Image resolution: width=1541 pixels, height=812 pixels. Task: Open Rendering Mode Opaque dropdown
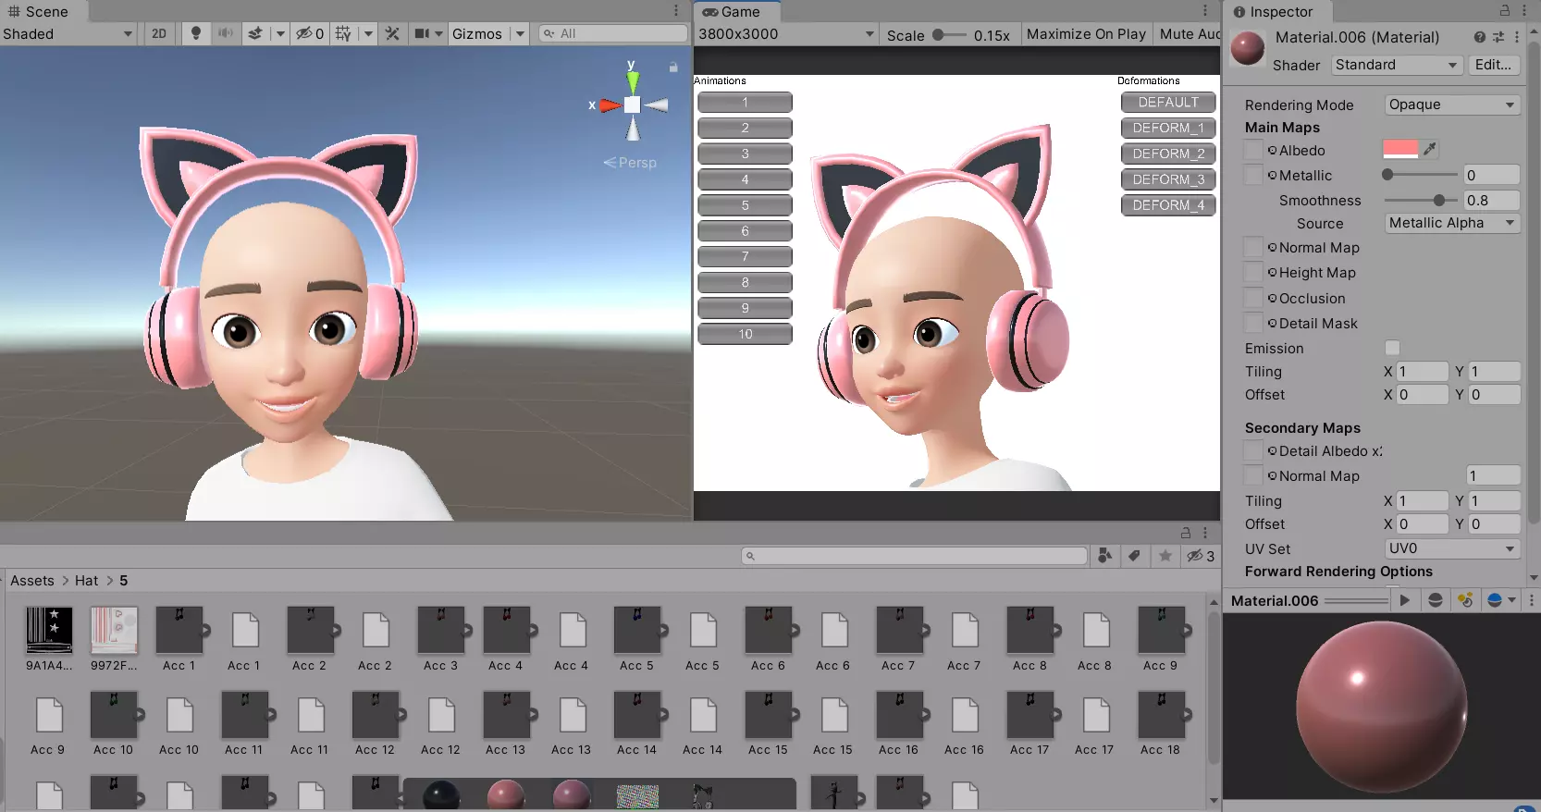pyautogui.click(x=1452, y=105)
